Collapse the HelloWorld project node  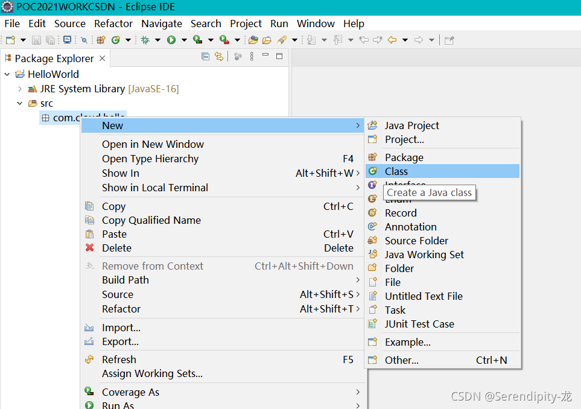(x=7, y=74)
